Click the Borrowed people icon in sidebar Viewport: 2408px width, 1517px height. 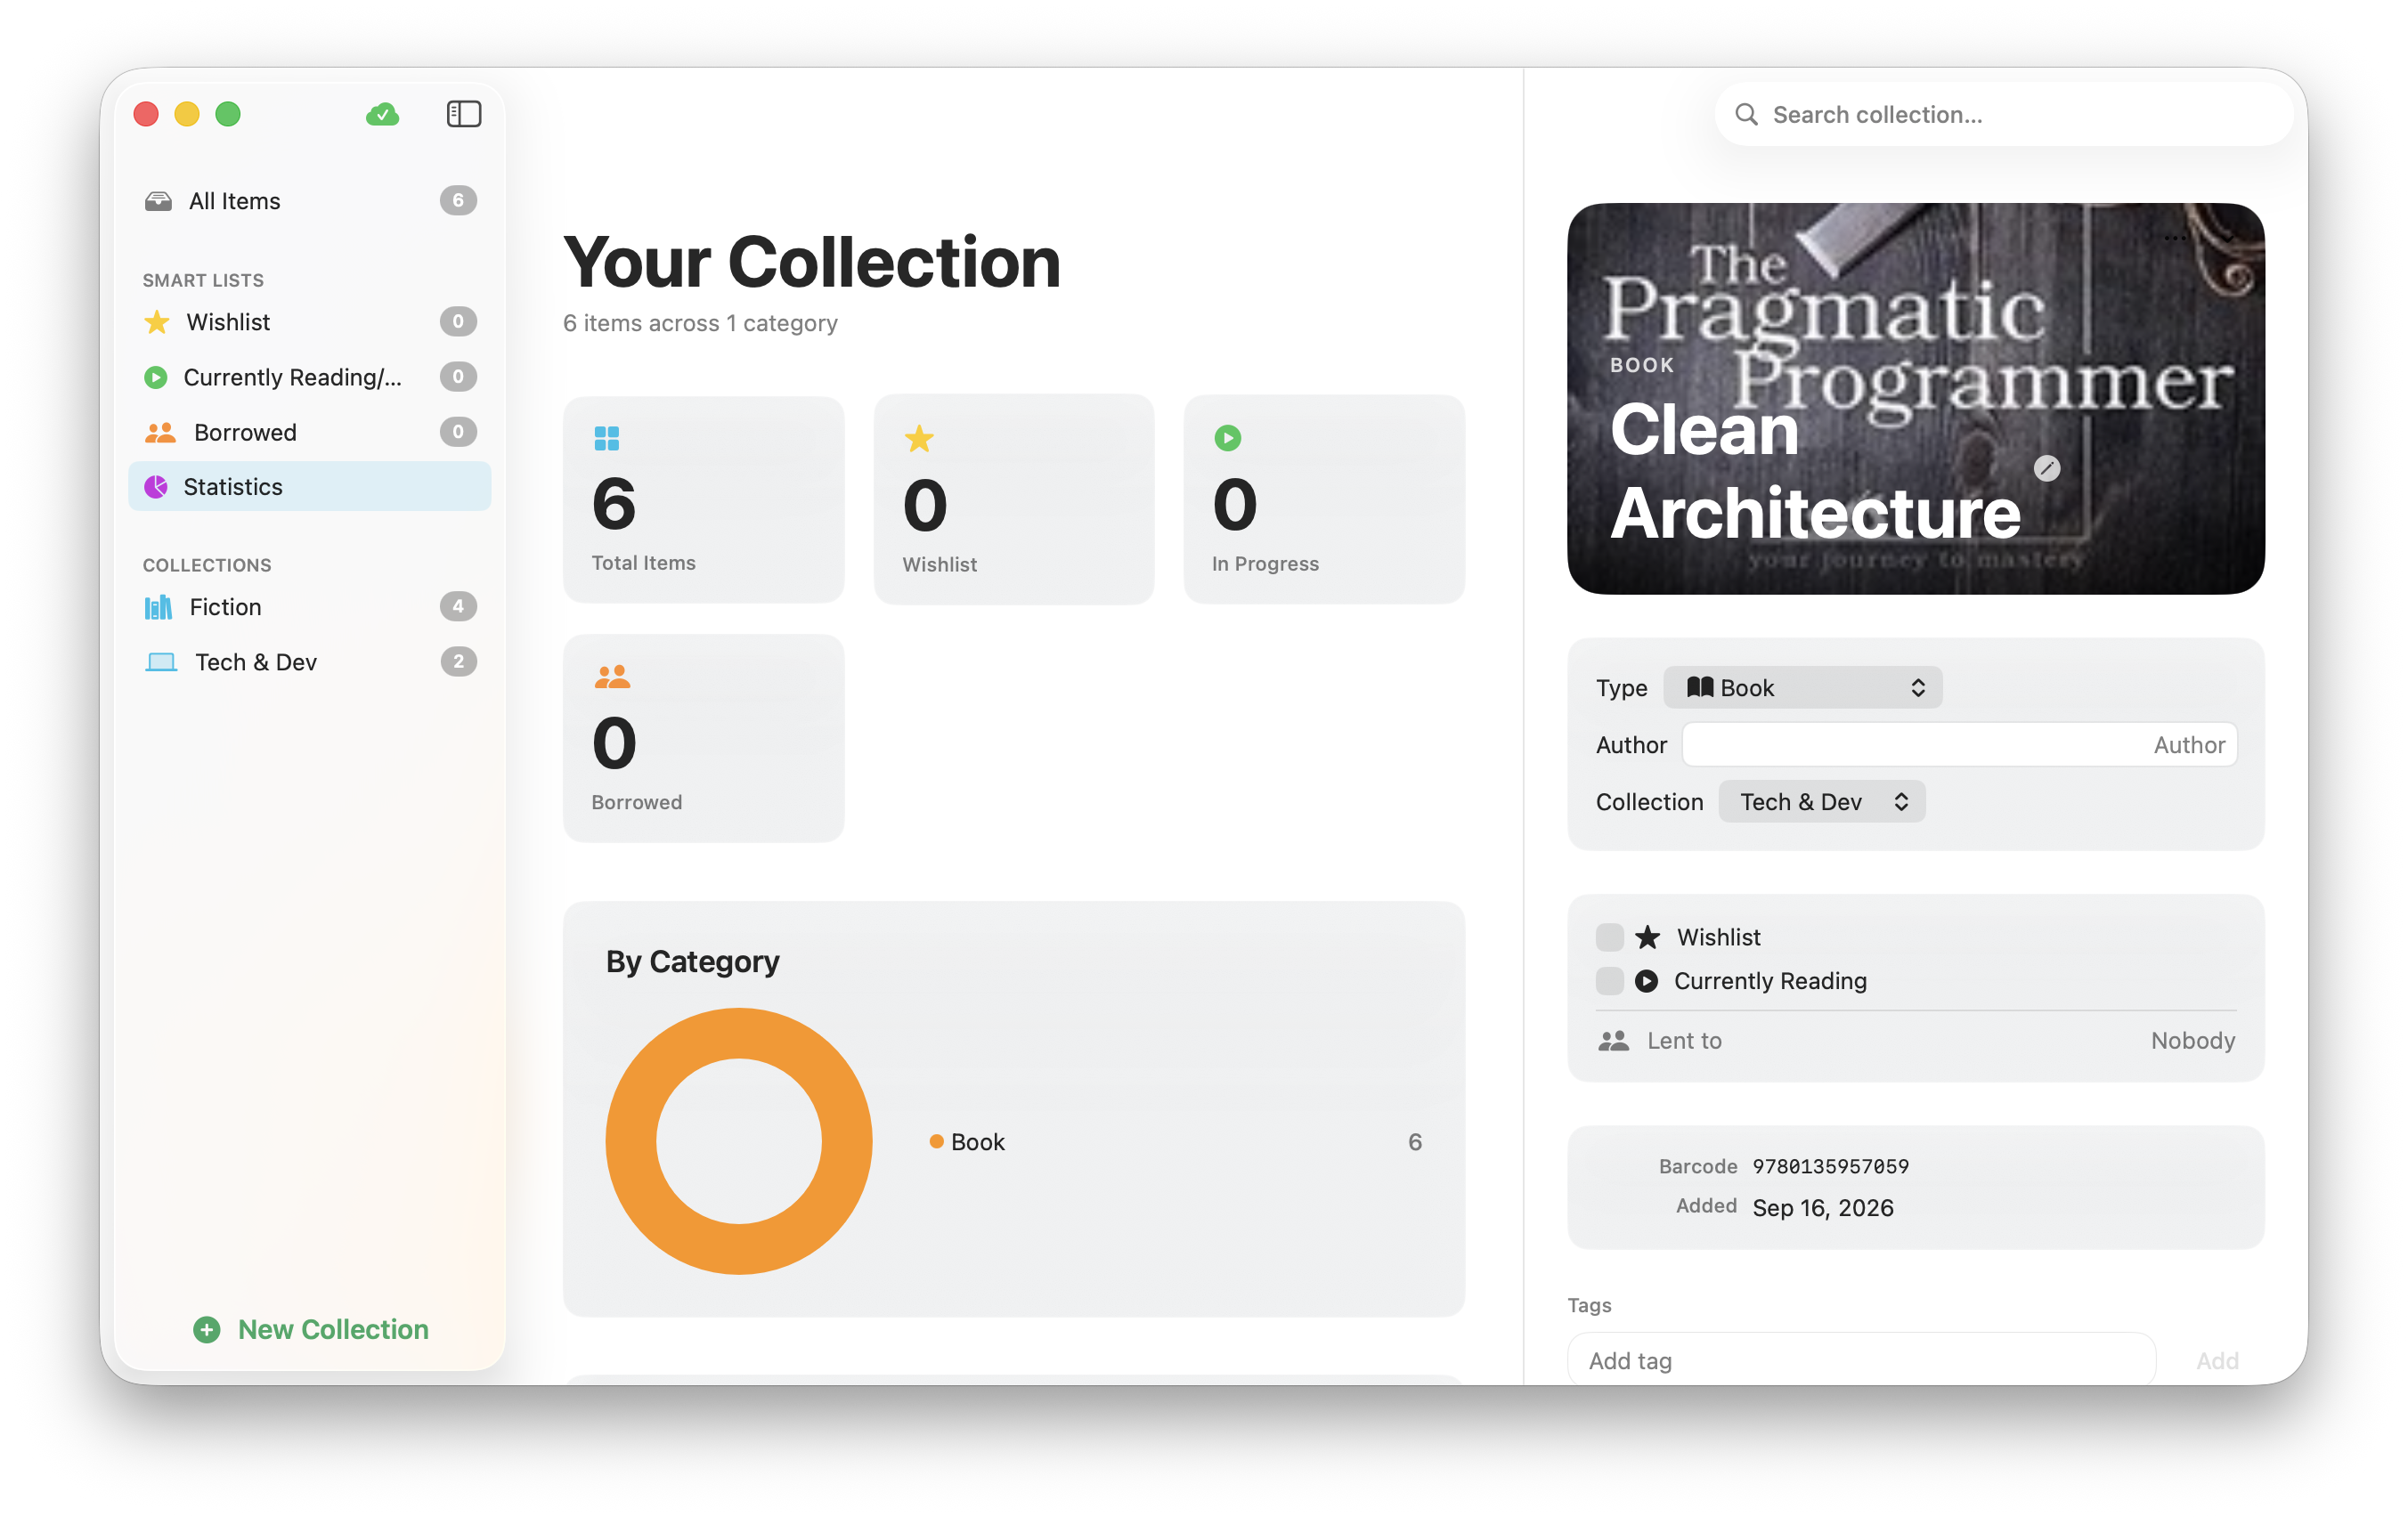(x=160, y=432)
